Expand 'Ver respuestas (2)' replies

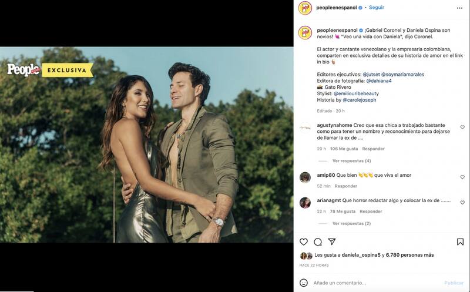click(351, 223)
